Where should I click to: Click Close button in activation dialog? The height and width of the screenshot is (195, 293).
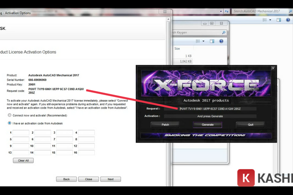(88, 179)
